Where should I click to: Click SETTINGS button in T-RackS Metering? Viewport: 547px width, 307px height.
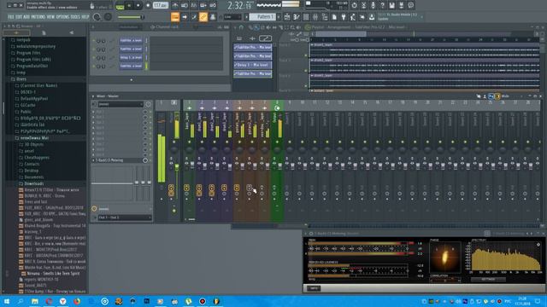[x=488, y=279]
